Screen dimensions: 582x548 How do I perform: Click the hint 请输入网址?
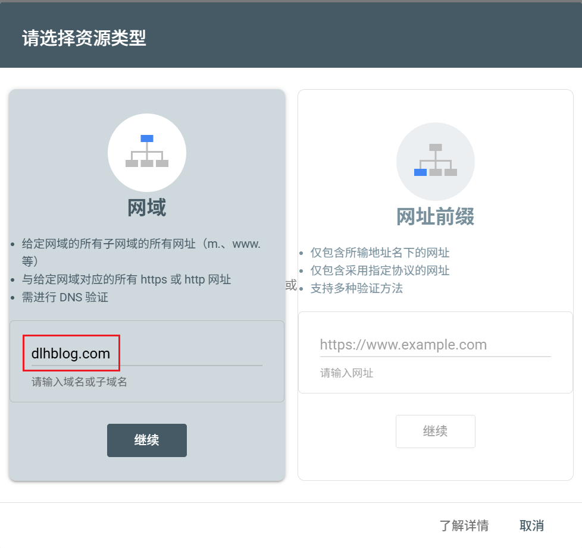pos(347,373)
